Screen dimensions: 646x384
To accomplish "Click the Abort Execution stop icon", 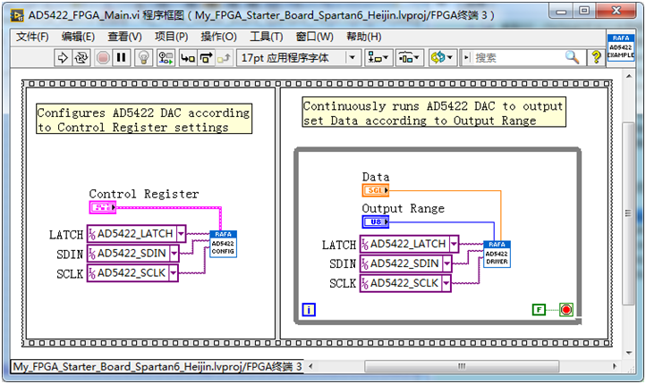I will pos(103,57).
